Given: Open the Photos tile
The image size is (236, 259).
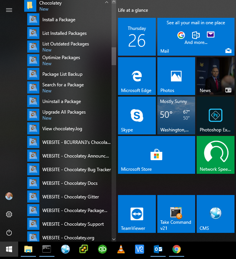Looking at the screenshot, I should point(176,76).
